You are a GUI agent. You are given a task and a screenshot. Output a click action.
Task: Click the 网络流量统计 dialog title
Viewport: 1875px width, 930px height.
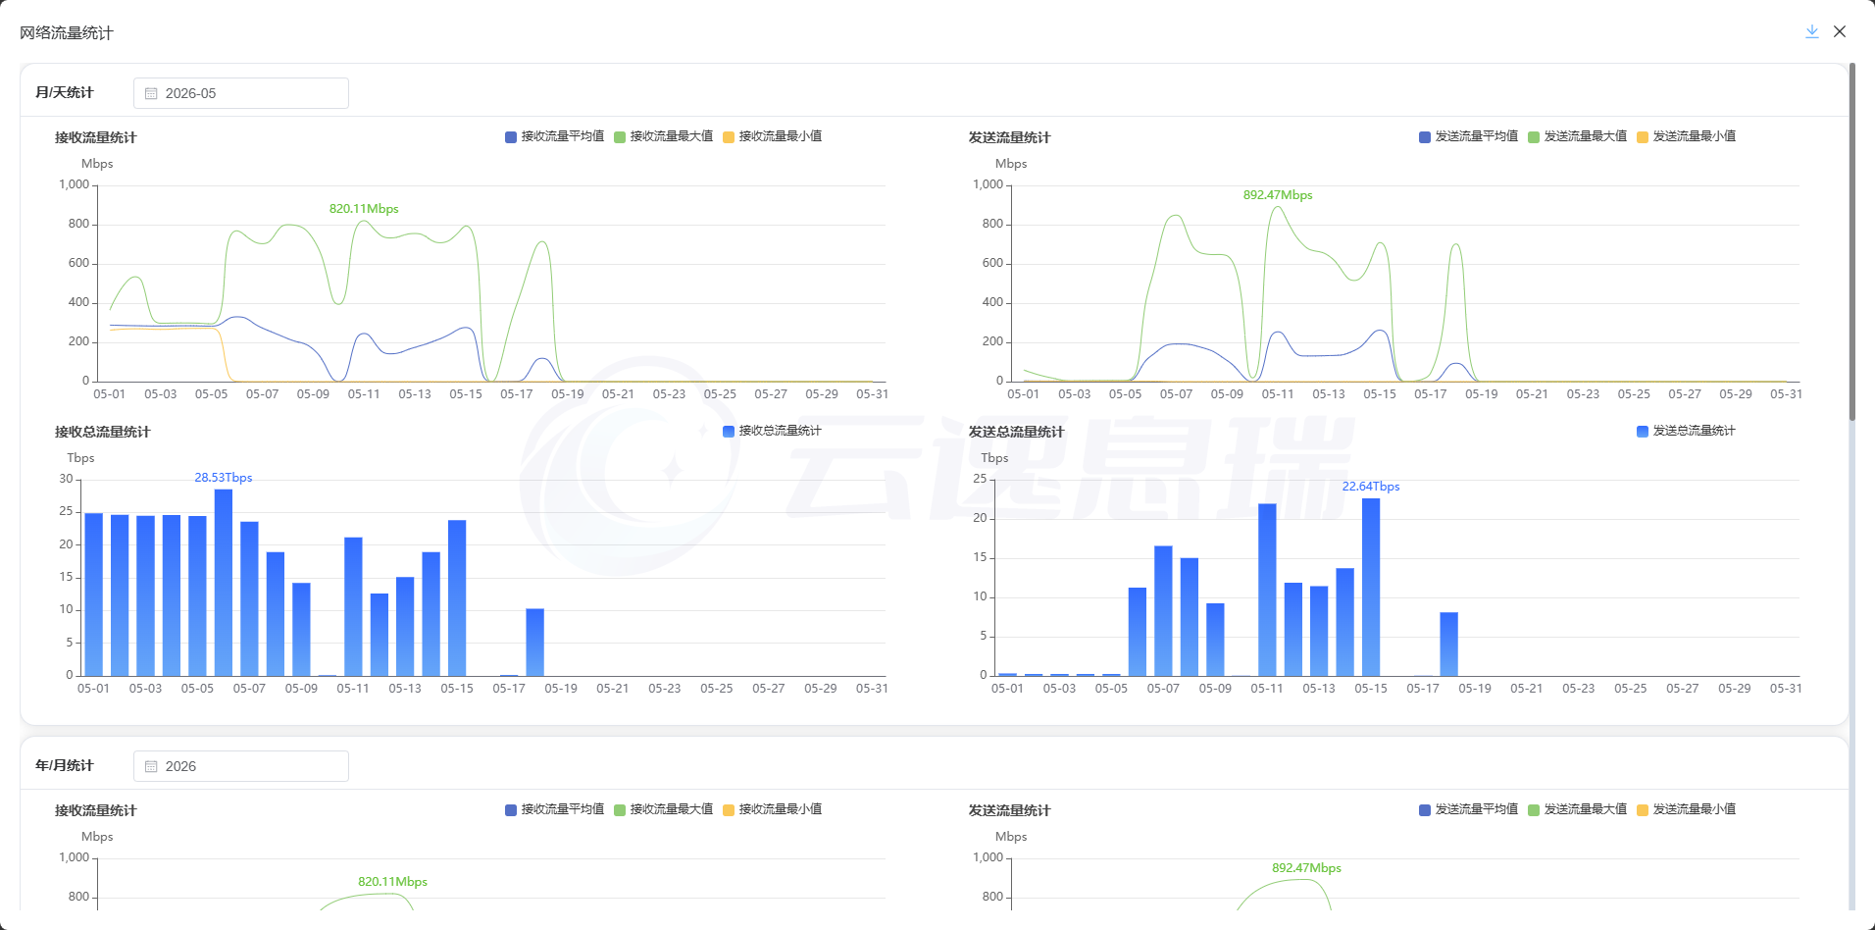point(67,32)
